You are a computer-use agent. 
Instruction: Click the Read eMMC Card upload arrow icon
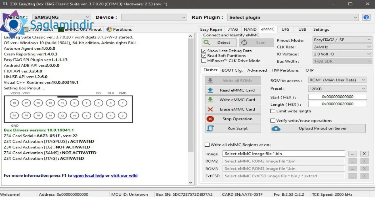click(x=210, y=90)
